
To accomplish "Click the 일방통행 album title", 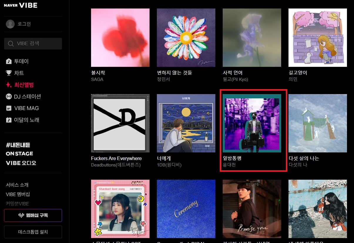I will tap(232, 158).
